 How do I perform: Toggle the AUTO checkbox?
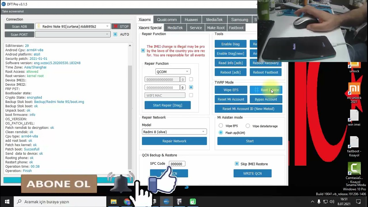pyautogui.click(x=115, y=34)
